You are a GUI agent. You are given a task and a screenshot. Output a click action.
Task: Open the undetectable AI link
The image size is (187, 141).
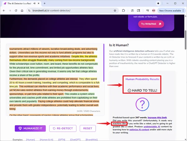click(x=152, y=126)
